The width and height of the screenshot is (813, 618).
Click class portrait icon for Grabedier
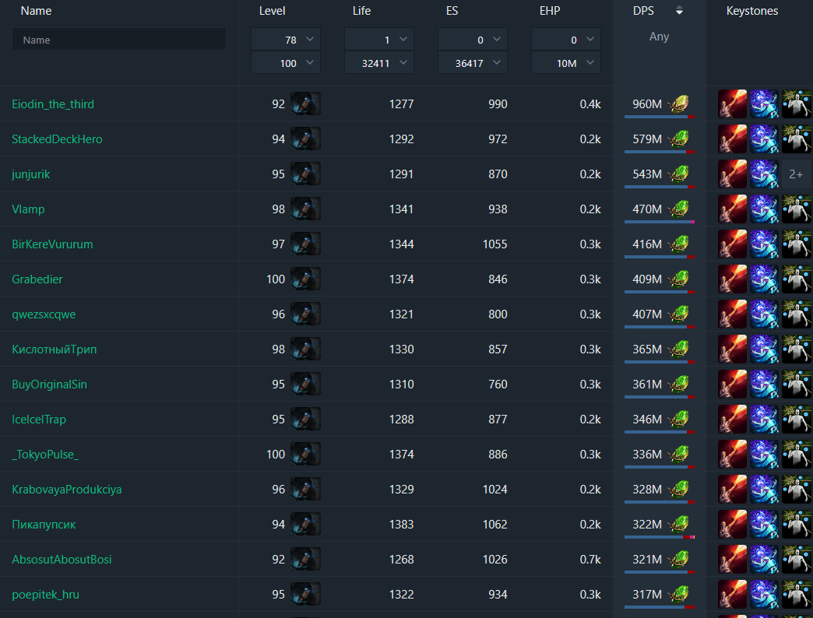coord(305,279)
